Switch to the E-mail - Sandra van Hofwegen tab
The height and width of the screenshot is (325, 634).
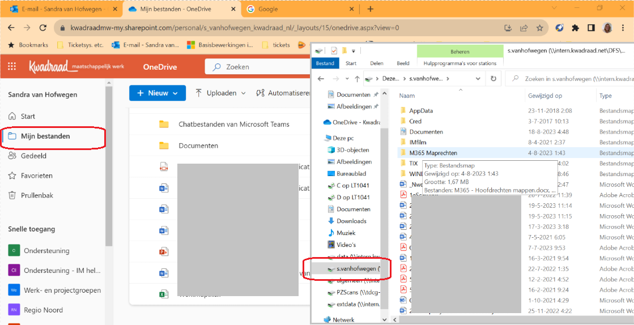[x=60, y=9]
